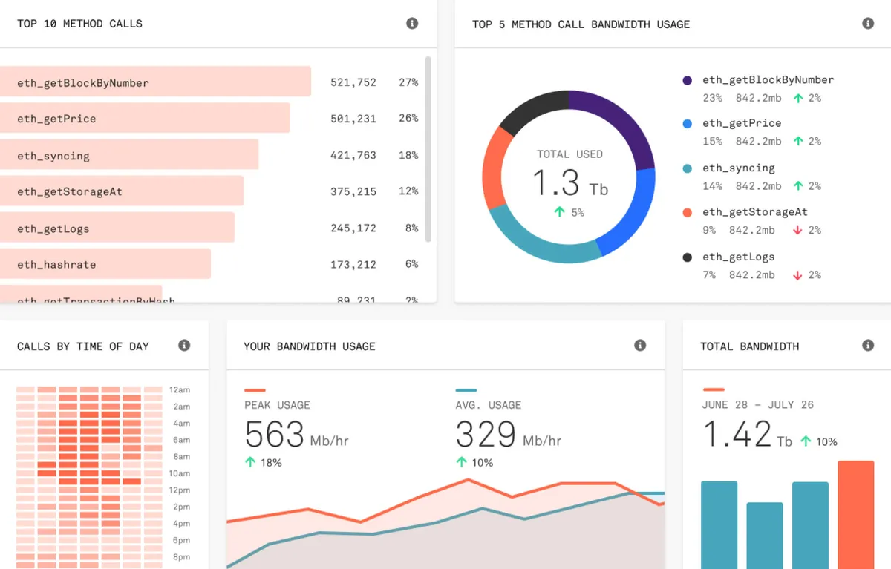Select the teal eth_syncing legend dot
The height and width of the screenshot is (569, 891).
(688, 168)
